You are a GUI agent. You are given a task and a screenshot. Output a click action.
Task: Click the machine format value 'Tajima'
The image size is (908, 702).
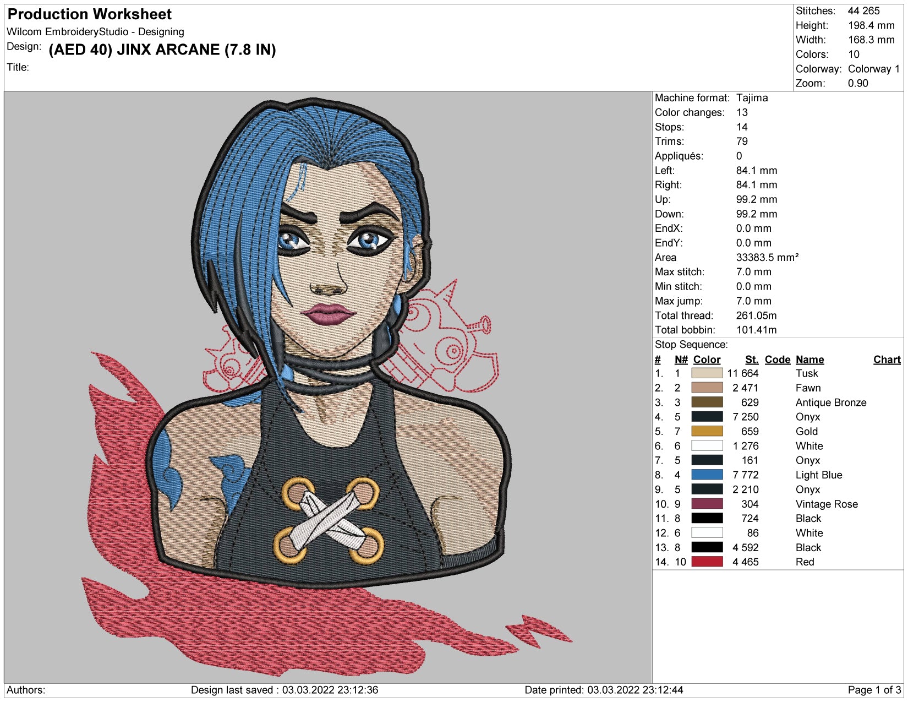tap(752, 98)
